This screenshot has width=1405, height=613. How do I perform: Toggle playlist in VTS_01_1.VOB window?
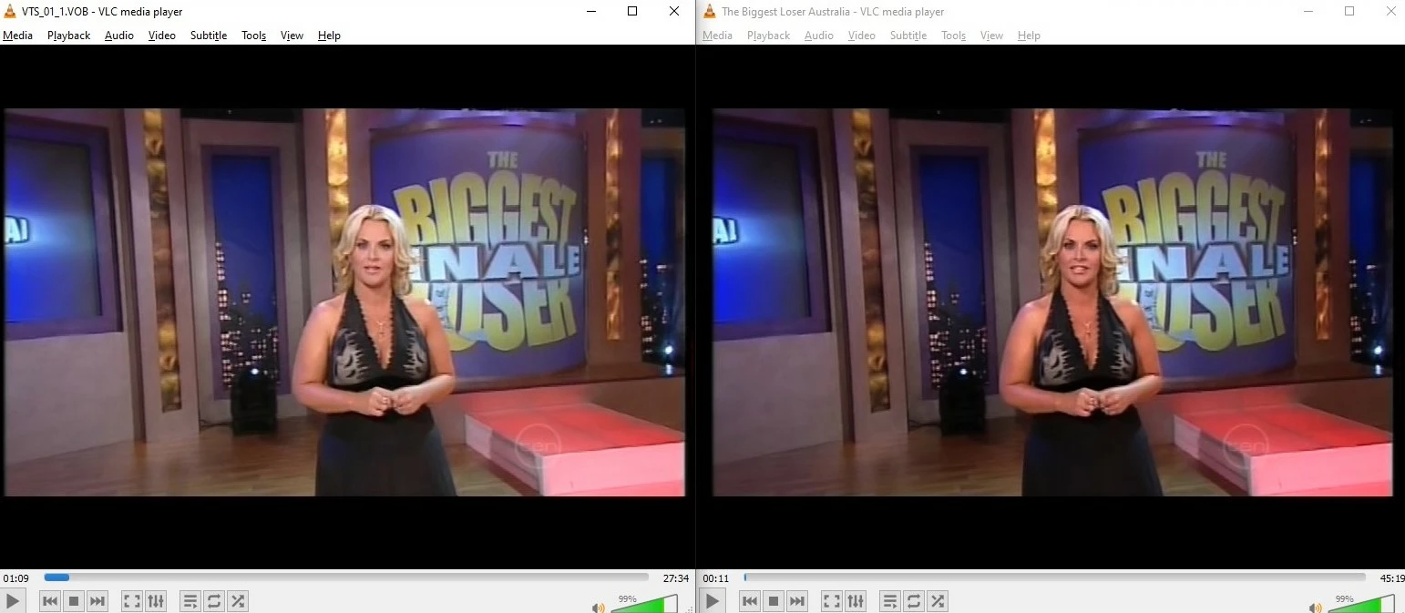[190, 601]
